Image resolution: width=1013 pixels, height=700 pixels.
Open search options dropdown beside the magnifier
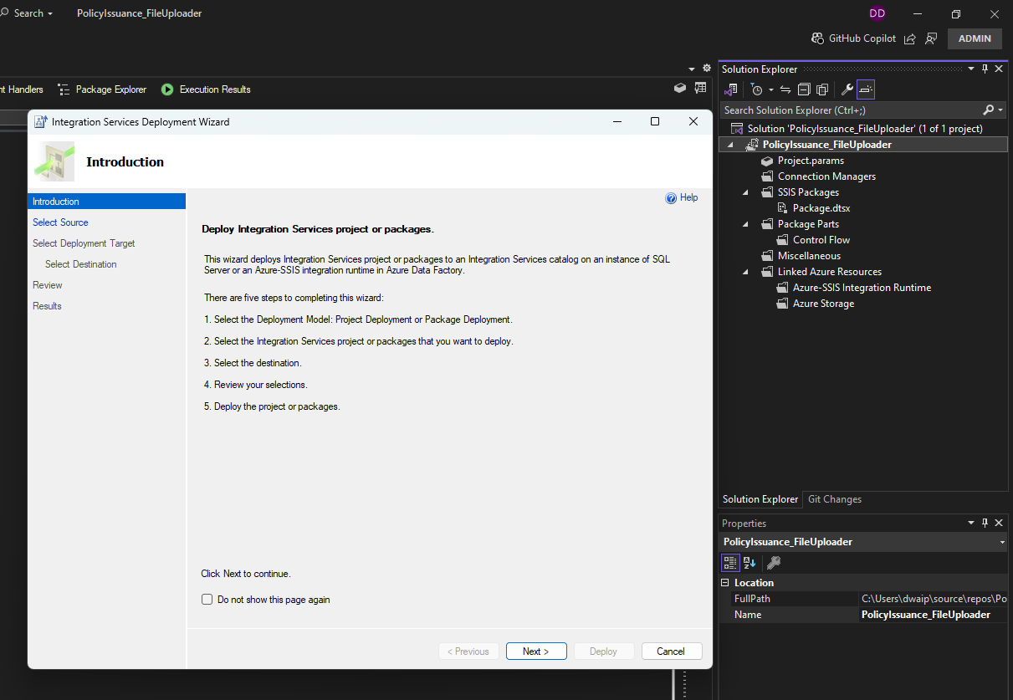1000,110
